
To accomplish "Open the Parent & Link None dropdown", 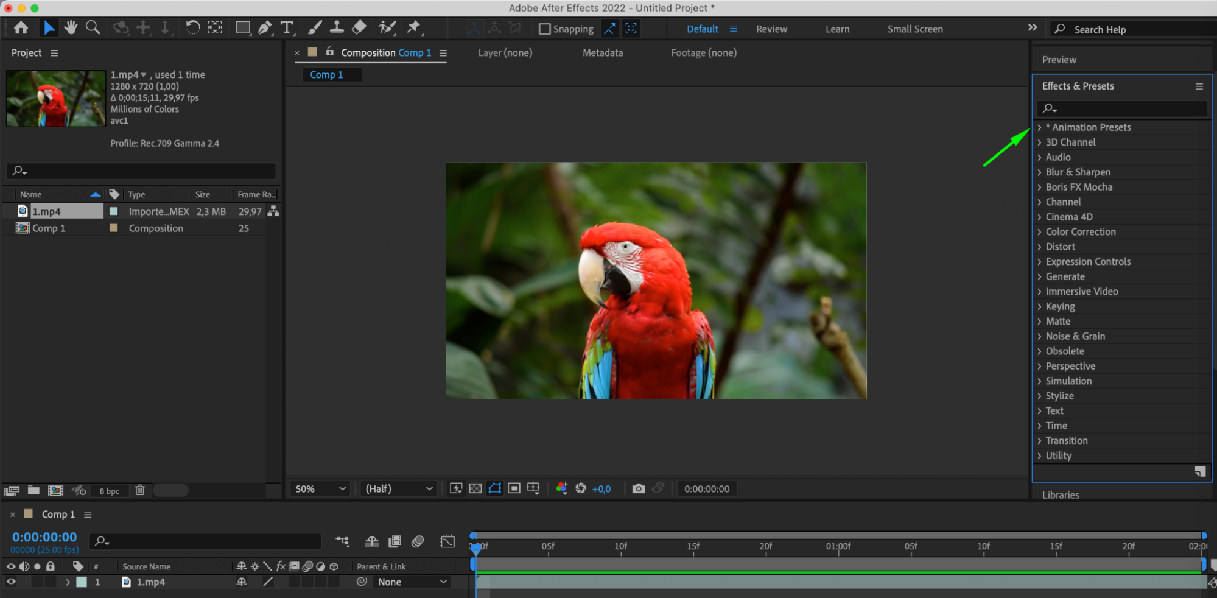I will coord(412,582).
